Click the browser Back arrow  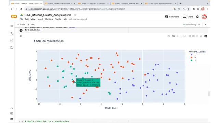click(x=12, y=9)
